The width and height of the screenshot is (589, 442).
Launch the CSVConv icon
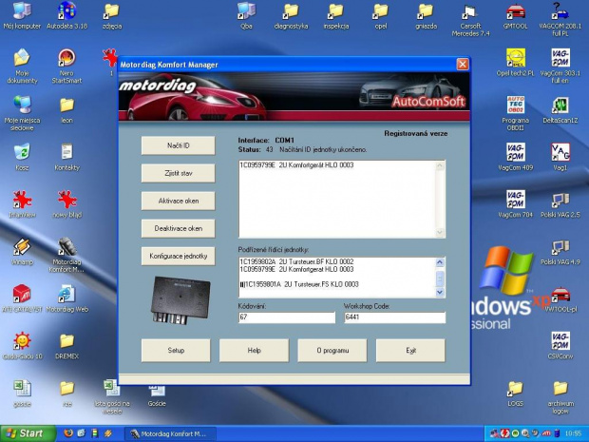[560, 346]
